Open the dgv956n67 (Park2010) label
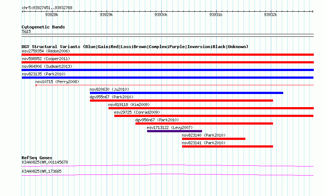The height and width of the screenshot is (196, 324). tap(157, 120)
